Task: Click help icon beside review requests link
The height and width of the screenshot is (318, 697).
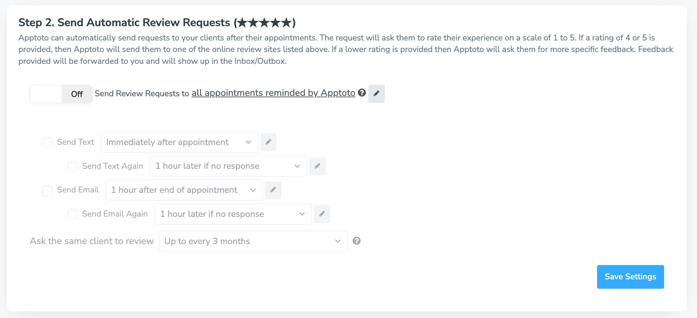Action: click(x=362, y=93)
